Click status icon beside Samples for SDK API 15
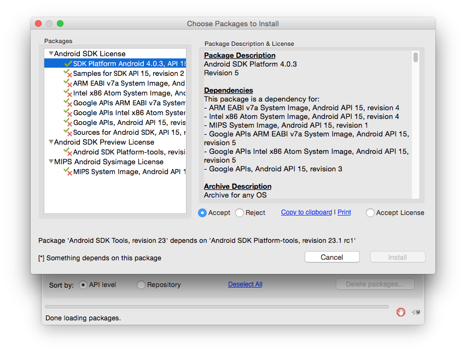466x352 pixels. (x=68, y=74)
